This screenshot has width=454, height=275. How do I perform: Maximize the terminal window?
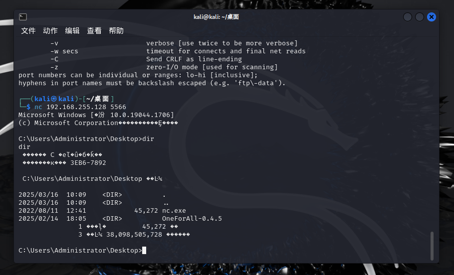[x=420, y=17]
